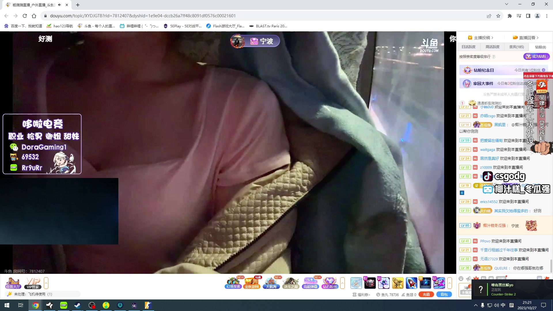Go to the browser home page
Viewport: 553px width, 311px height.
tap(34, 16)
